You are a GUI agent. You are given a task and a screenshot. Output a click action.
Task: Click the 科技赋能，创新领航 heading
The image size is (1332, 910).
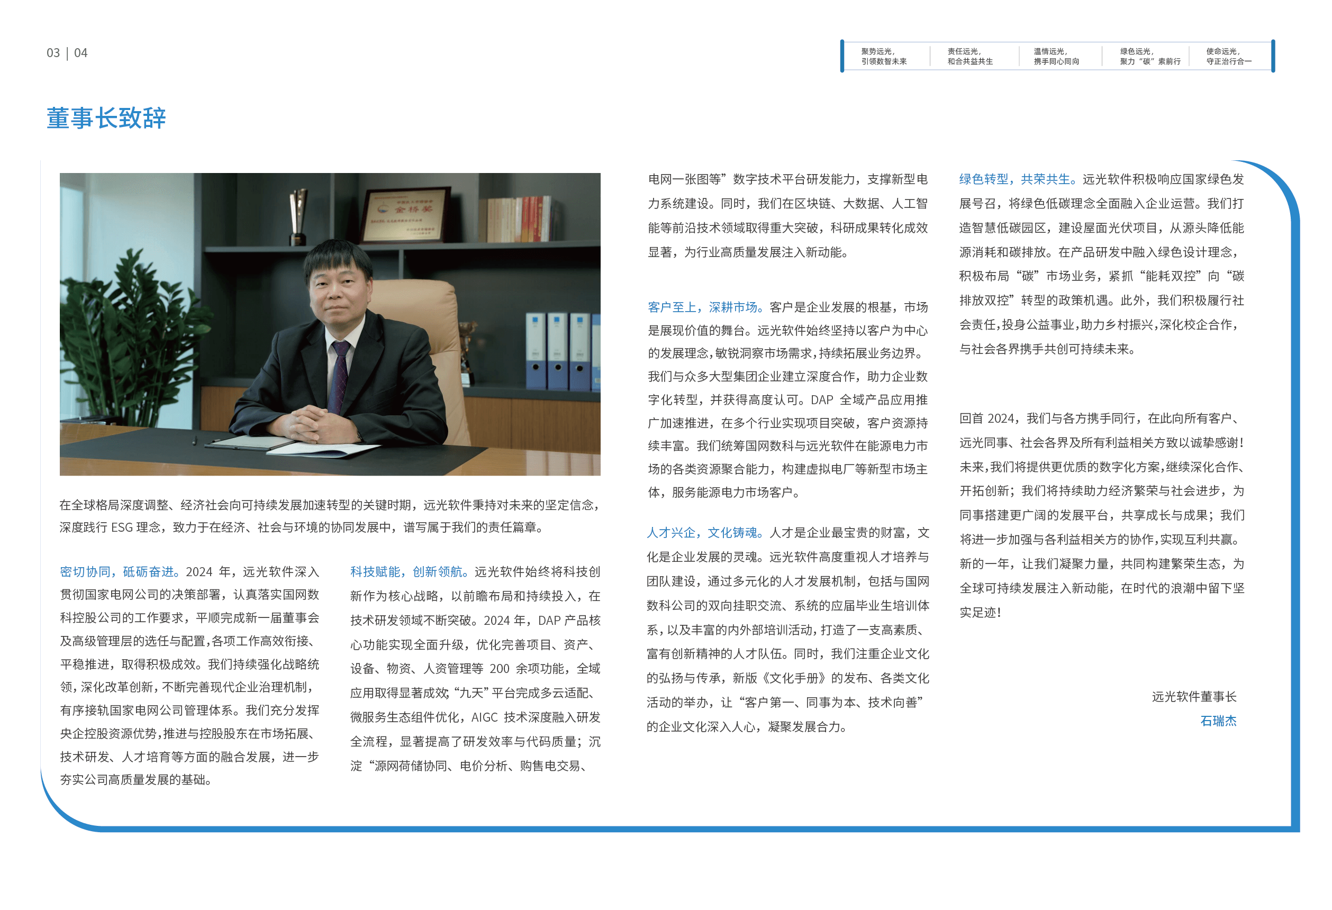pyautogui.click(x=409, y=571)
